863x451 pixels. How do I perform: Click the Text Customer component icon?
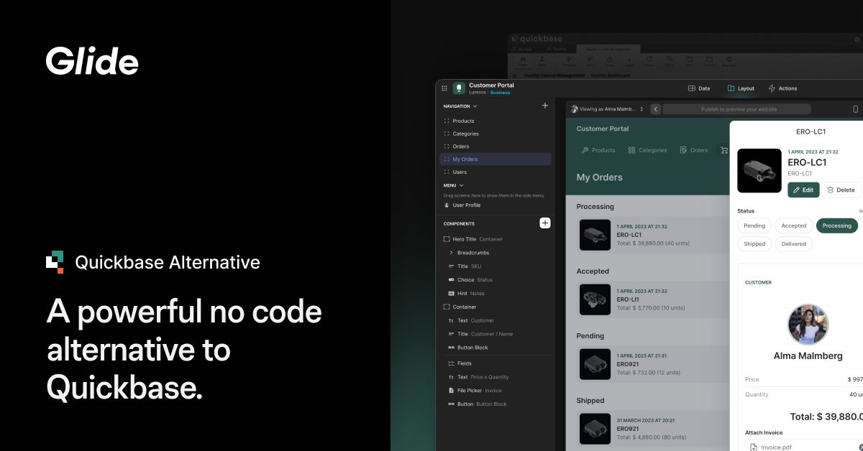pyautogui.click(x=451, y=321)
